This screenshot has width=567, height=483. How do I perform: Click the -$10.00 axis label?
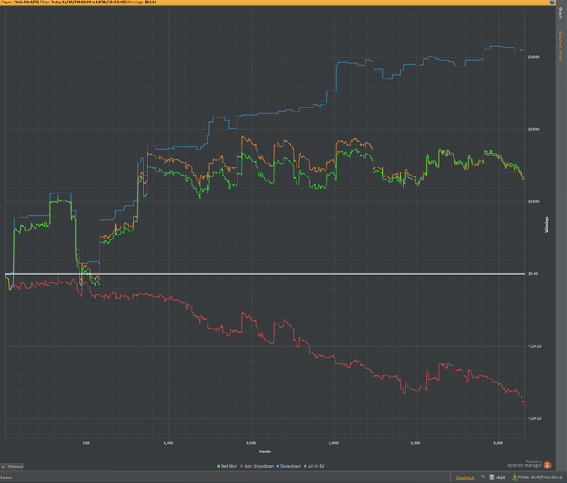point(535,346)
